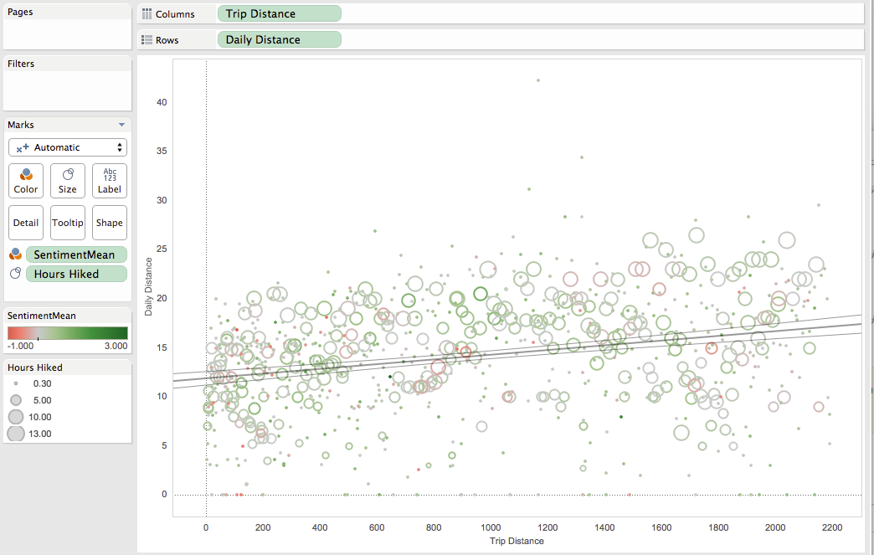This screenshot has height=555, width=874.
Task: Click the Size marks card icon
Action: point(68,174)
